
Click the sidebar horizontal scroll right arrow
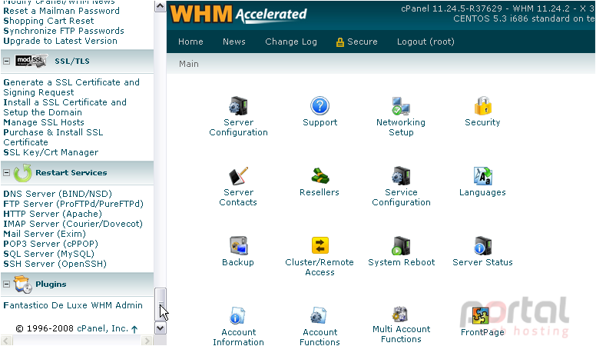point(147,341)
